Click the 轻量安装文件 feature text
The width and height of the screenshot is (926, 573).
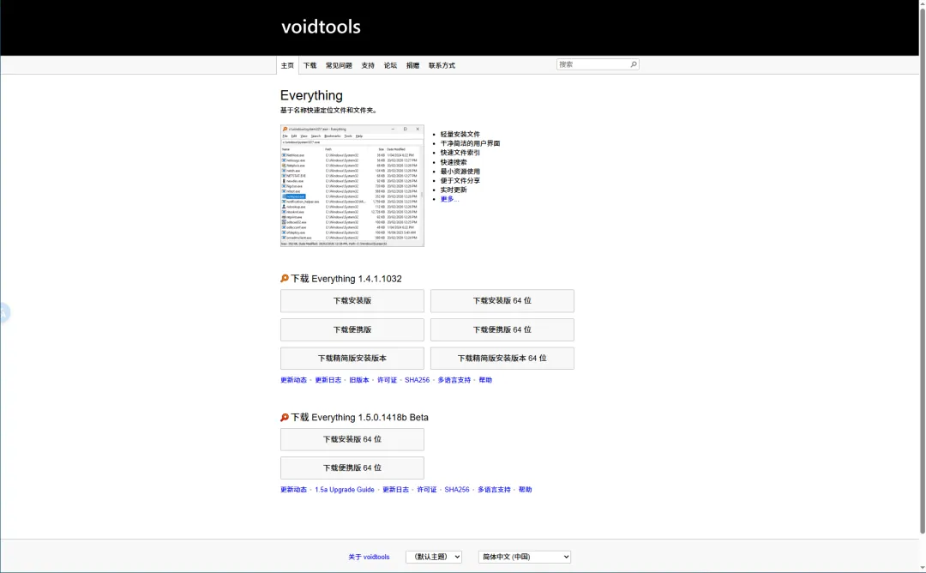460,134
